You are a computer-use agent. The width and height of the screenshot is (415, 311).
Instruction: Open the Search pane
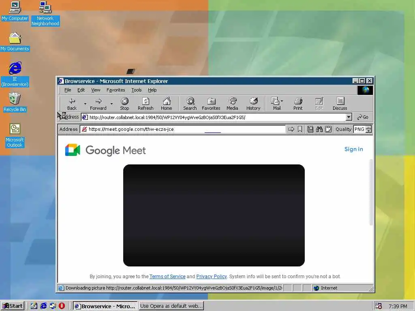click(x=190, y=104)
